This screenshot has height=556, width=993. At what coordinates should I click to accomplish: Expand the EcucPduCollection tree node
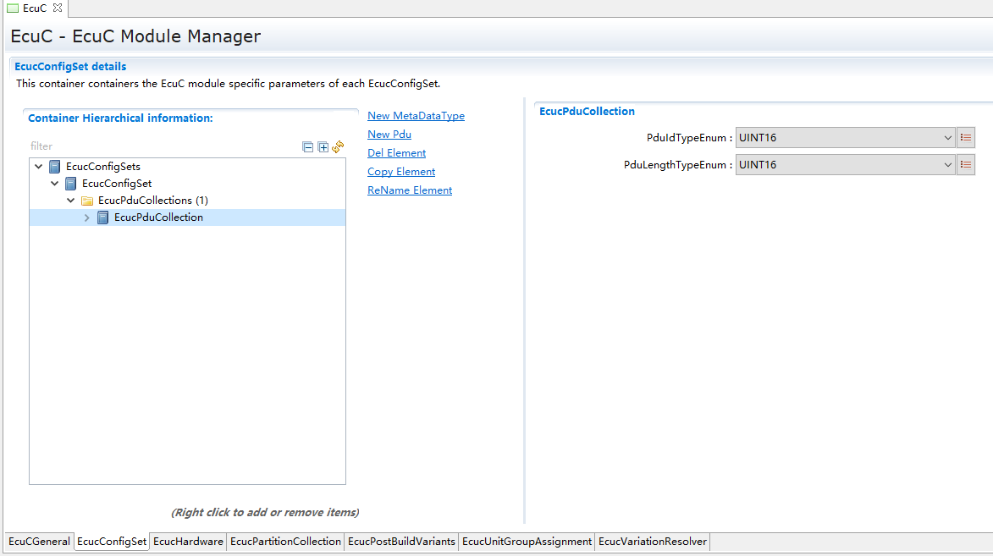pos(87,217)
